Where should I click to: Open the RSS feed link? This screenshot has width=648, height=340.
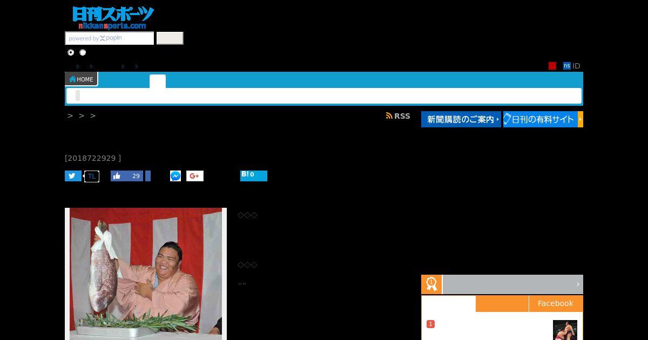tap(398, 116)
